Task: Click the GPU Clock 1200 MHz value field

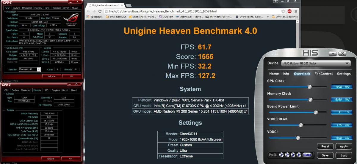Action: click(342, 87)
